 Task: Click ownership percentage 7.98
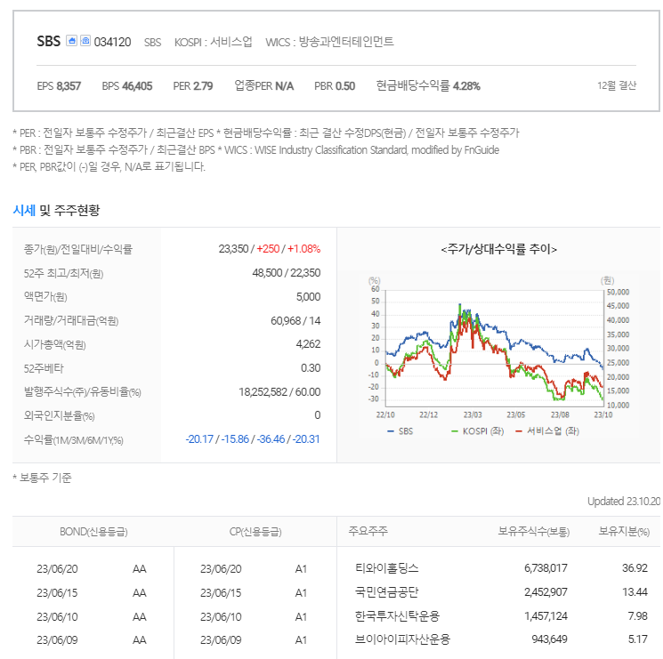coord(637,616)
